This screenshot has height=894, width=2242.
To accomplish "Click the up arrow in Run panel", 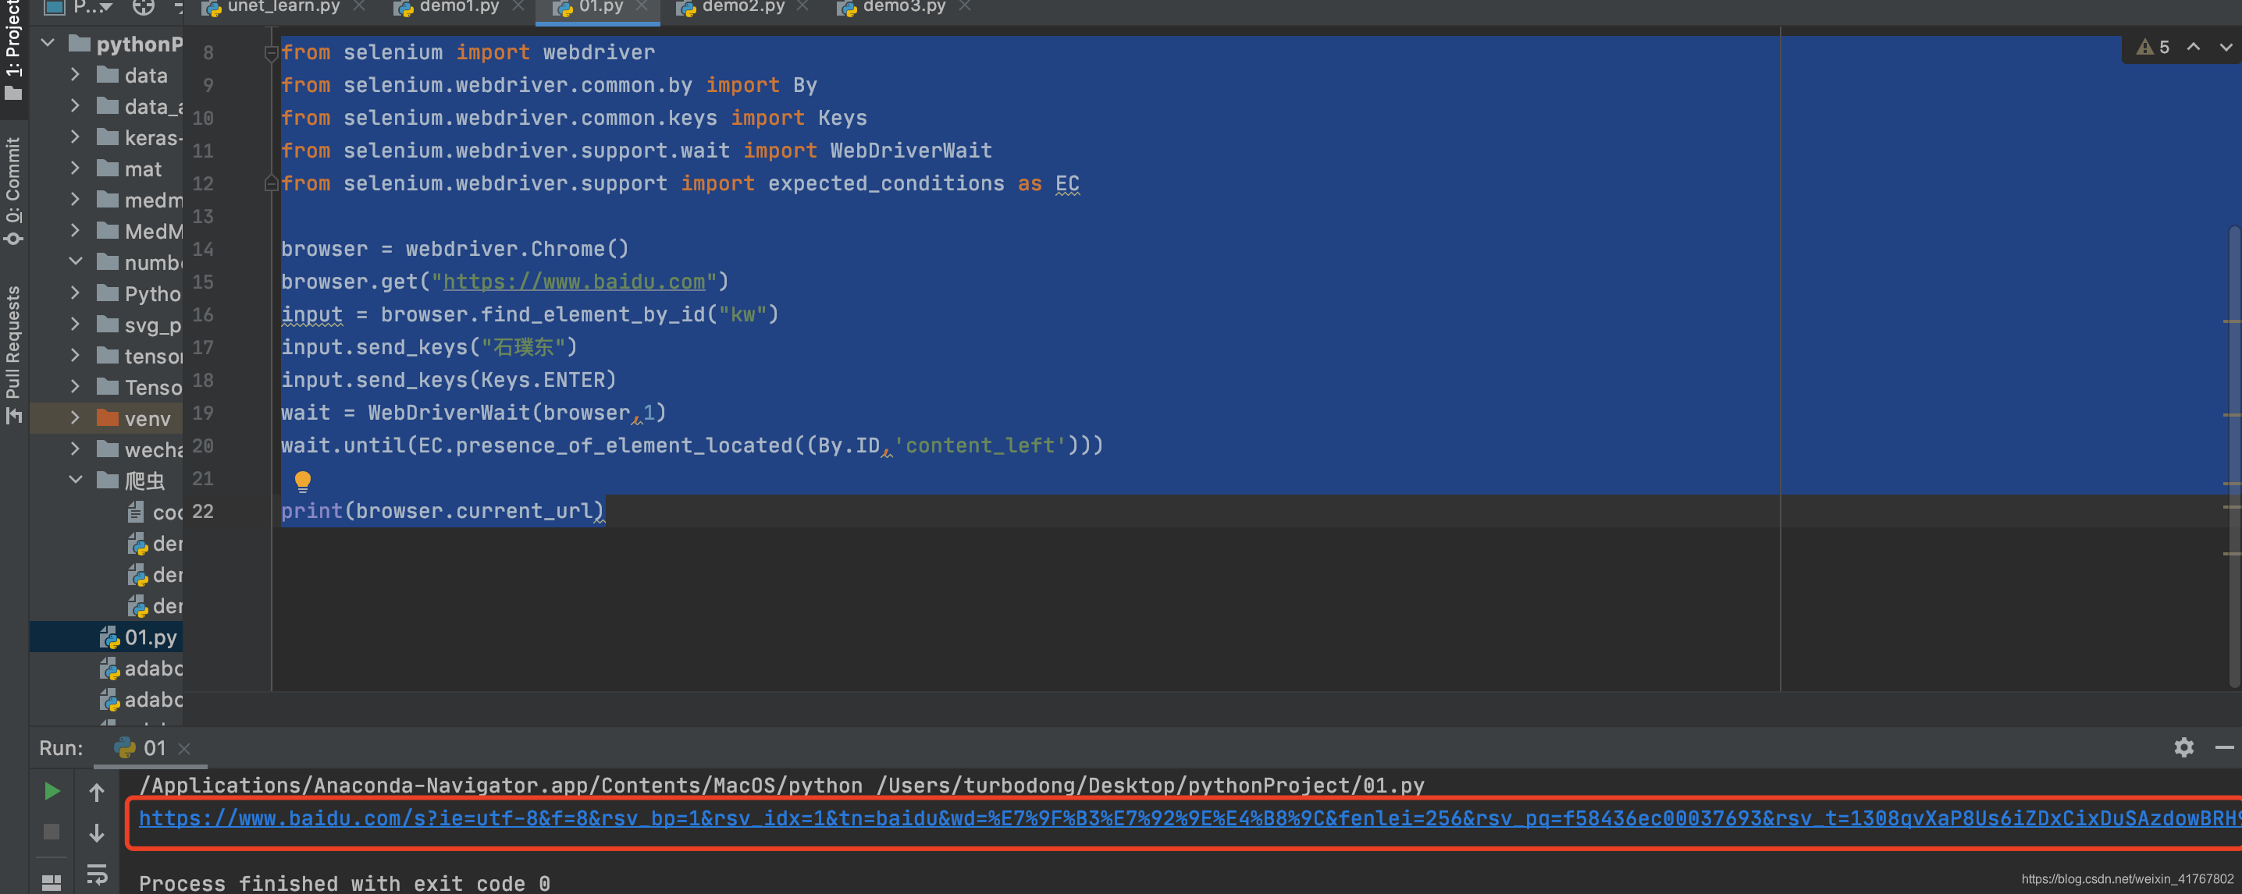I will tap(97, 793).
